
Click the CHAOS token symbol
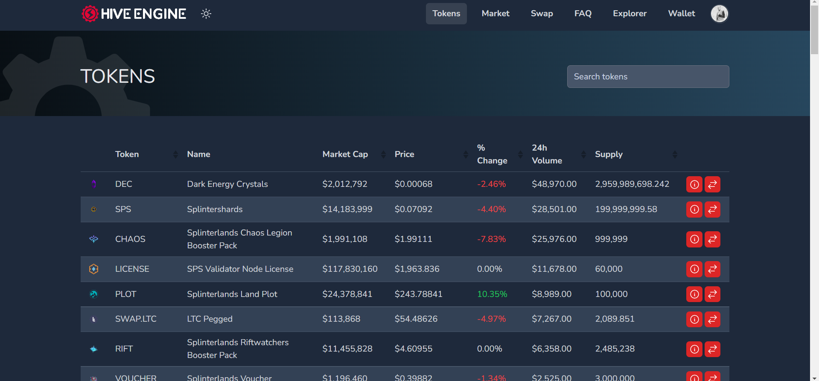[x=130, y=239]
